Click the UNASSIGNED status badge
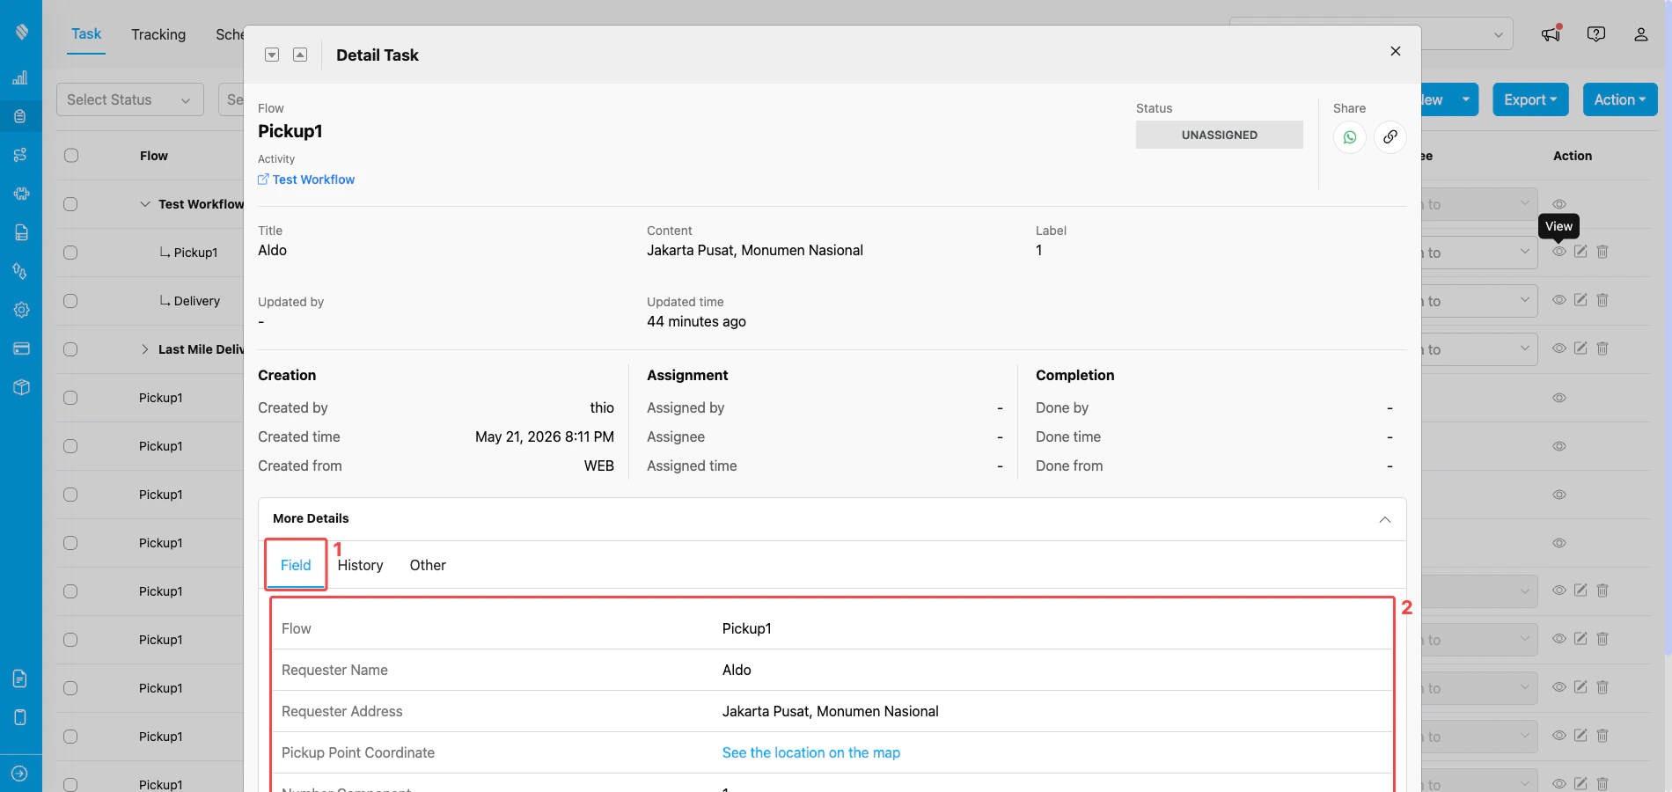The width and height of the screenshot is (1672, 792). pos(1220,135)
